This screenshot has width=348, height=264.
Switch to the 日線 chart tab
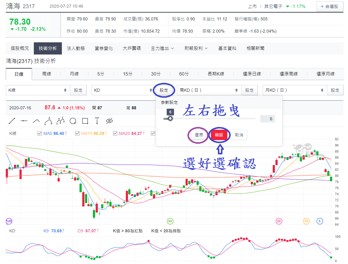19,74
